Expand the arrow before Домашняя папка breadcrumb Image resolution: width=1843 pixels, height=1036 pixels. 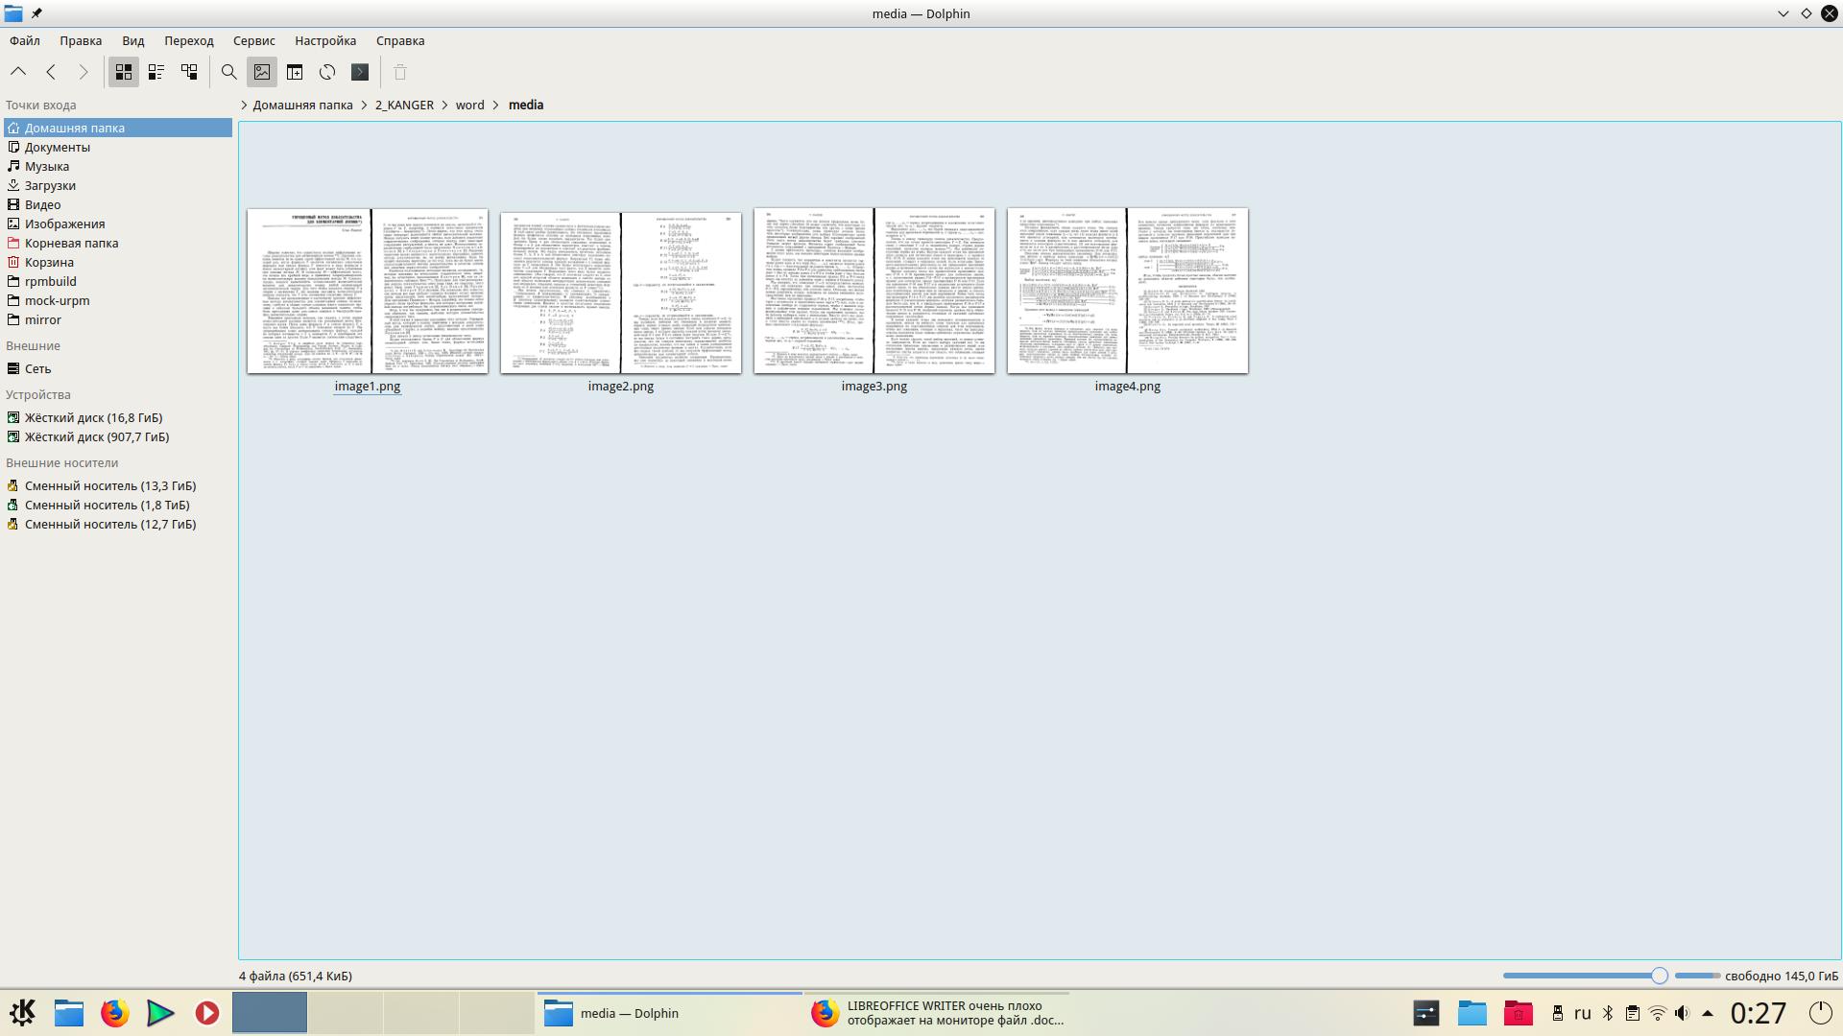pyautogui.click(x=244, y=106)
